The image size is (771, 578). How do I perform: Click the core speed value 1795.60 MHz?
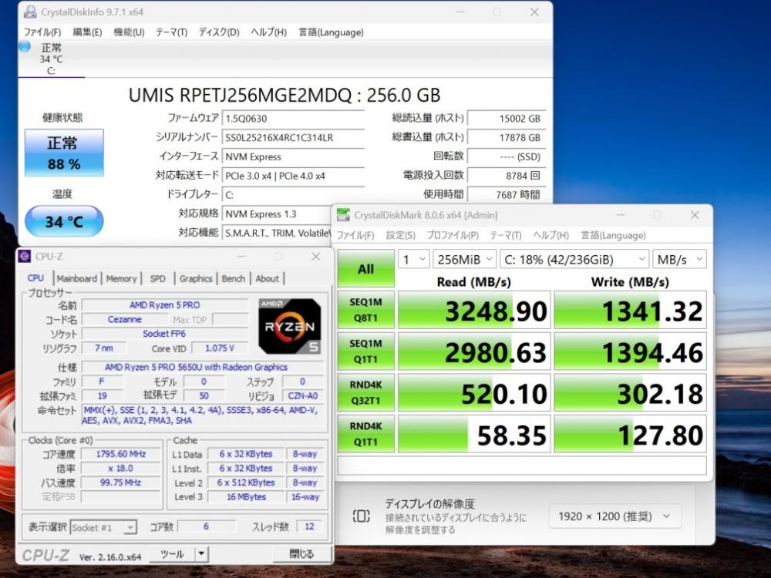(x=121, y=454)
